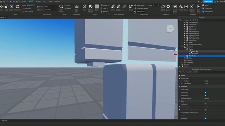Open Collision Groups
The height and width of the screenshot is (126, 225).
point(192,8)
